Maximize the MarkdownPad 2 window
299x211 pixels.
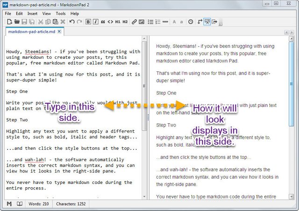[276, 3]
